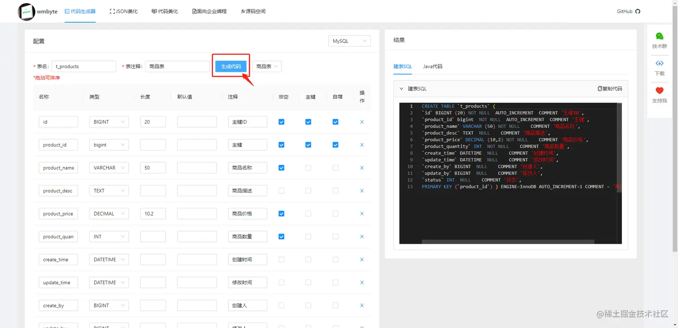This screenshot has height=328, width=678.
Task: Click the 商品名称 comment field
Action: tap(248, 168)
